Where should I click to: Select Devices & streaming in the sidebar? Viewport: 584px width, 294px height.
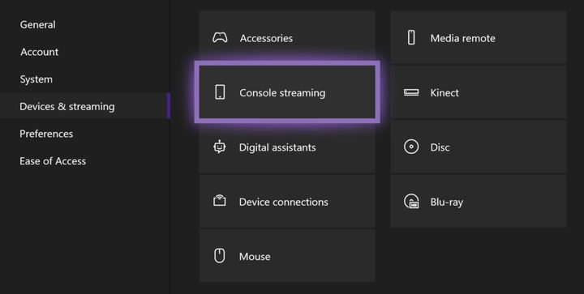pos(67,106)
